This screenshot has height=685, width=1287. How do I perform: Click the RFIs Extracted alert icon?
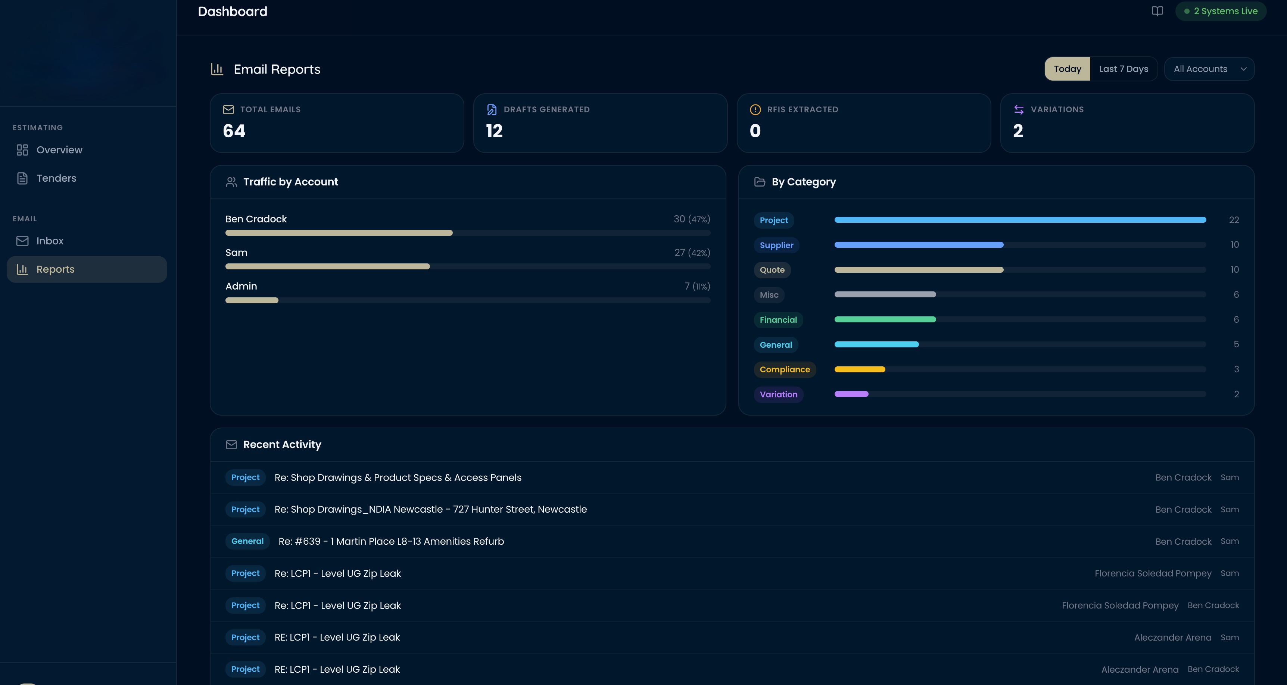click(x=755, y=109)
